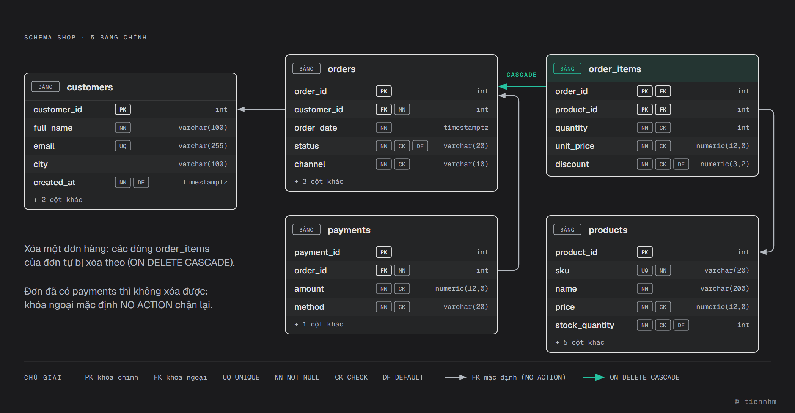Click 'PK khóa chính' in the legend
The width and height of the screenshot is (795, 413).
(x=112, y=377)
